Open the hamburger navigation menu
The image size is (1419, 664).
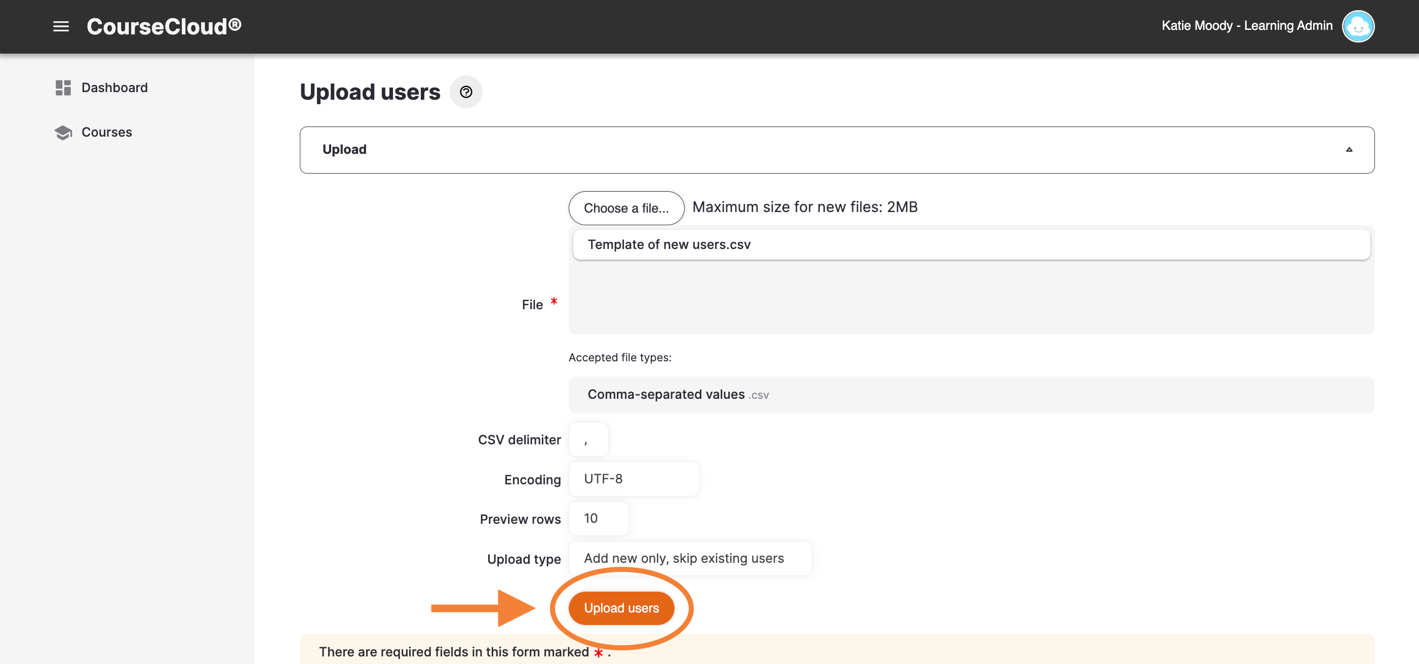(61, 26)
